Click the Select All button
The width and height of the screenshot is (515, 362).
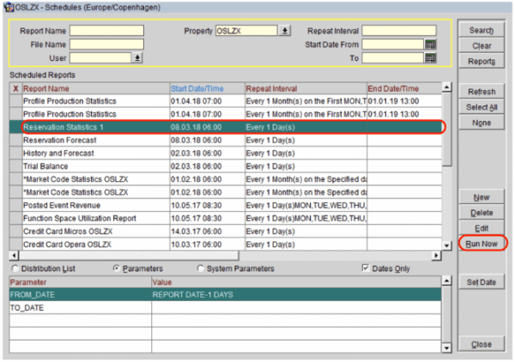point(482,107)
